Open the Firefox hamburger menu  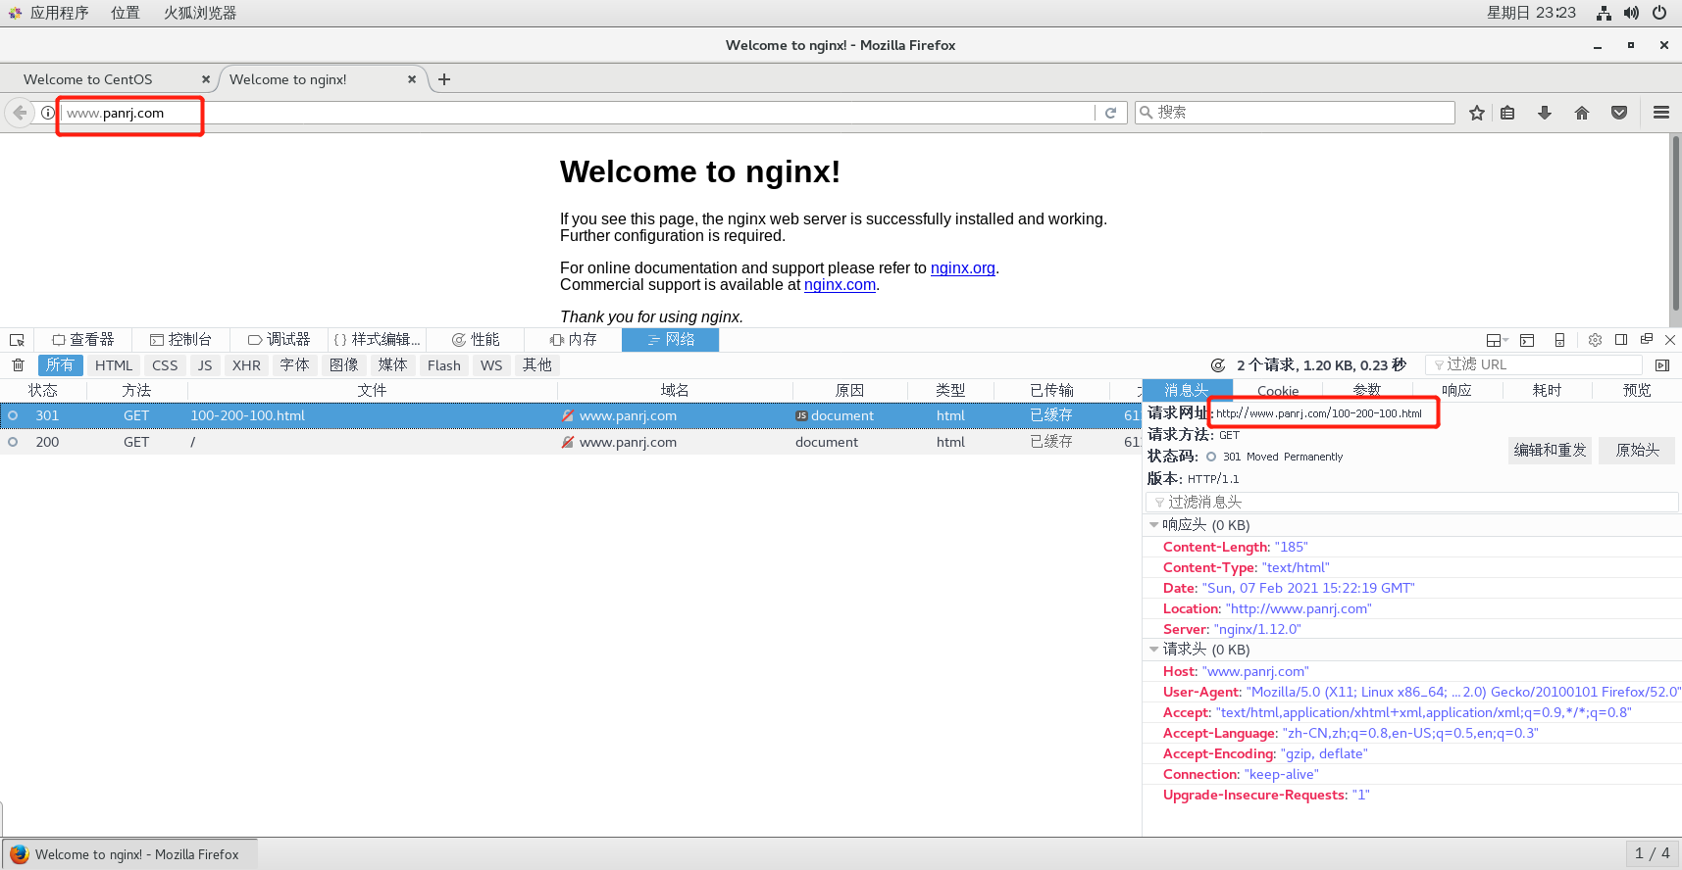click(x=1661, y=113)
